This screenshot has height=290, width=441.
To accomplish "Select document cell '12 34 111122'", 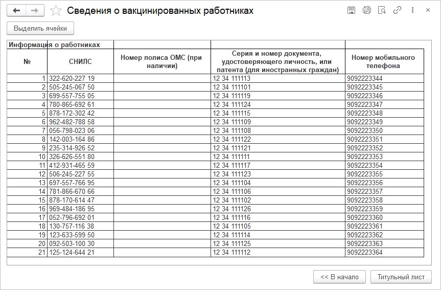I will 278,139.
